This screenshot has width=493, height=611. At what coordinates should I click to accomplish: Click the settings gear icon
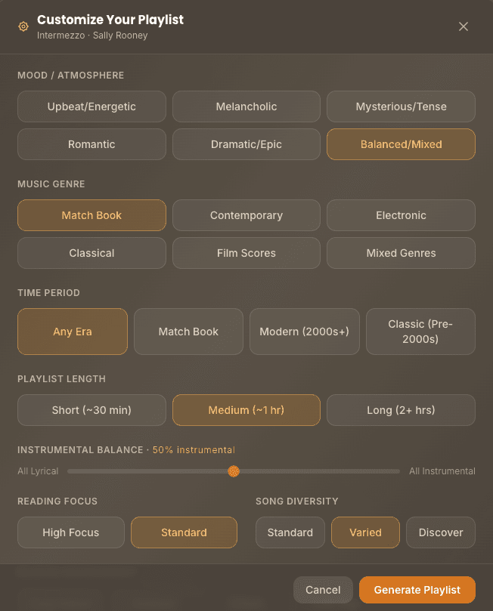click(22, 26)
